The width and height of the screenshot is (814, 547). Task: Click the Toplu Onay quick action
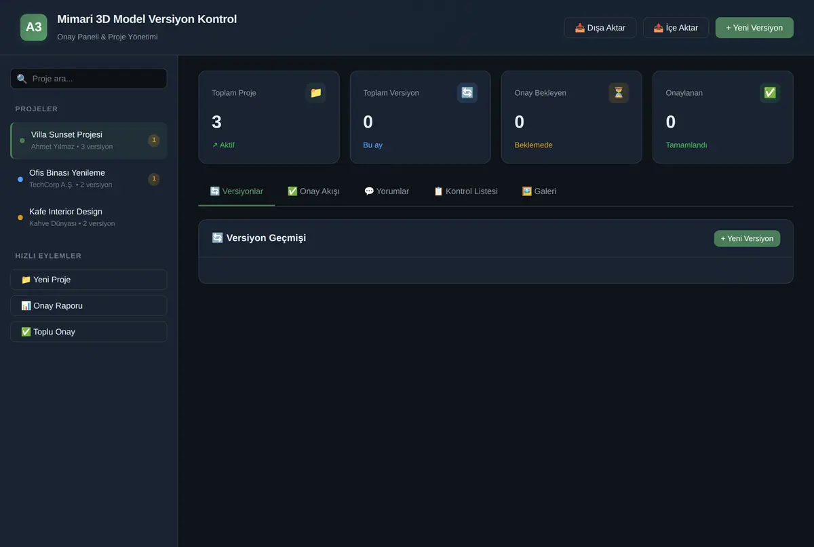89,332
